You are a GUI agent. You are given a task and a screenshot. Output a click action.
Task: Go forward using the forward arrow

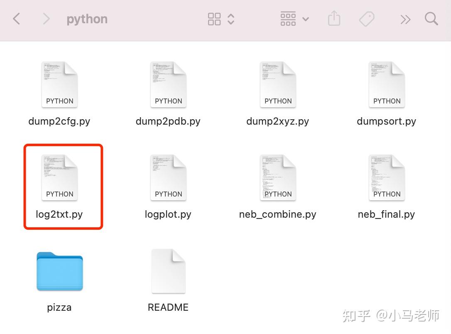click(x=46, y=19)
